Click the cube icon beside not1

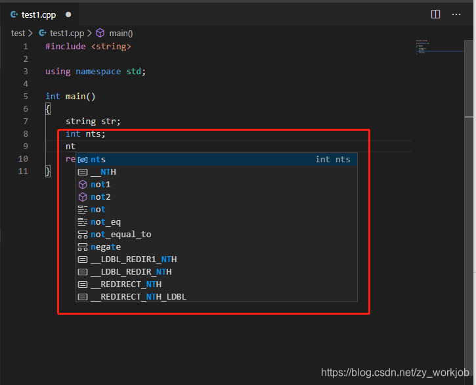[x=83, y=185]
